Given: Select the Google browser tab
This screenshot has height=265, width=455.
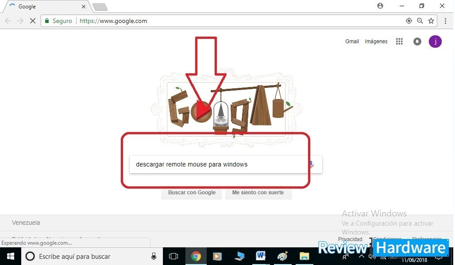Looking at the screenshot, I should click(x=48, y=6).
